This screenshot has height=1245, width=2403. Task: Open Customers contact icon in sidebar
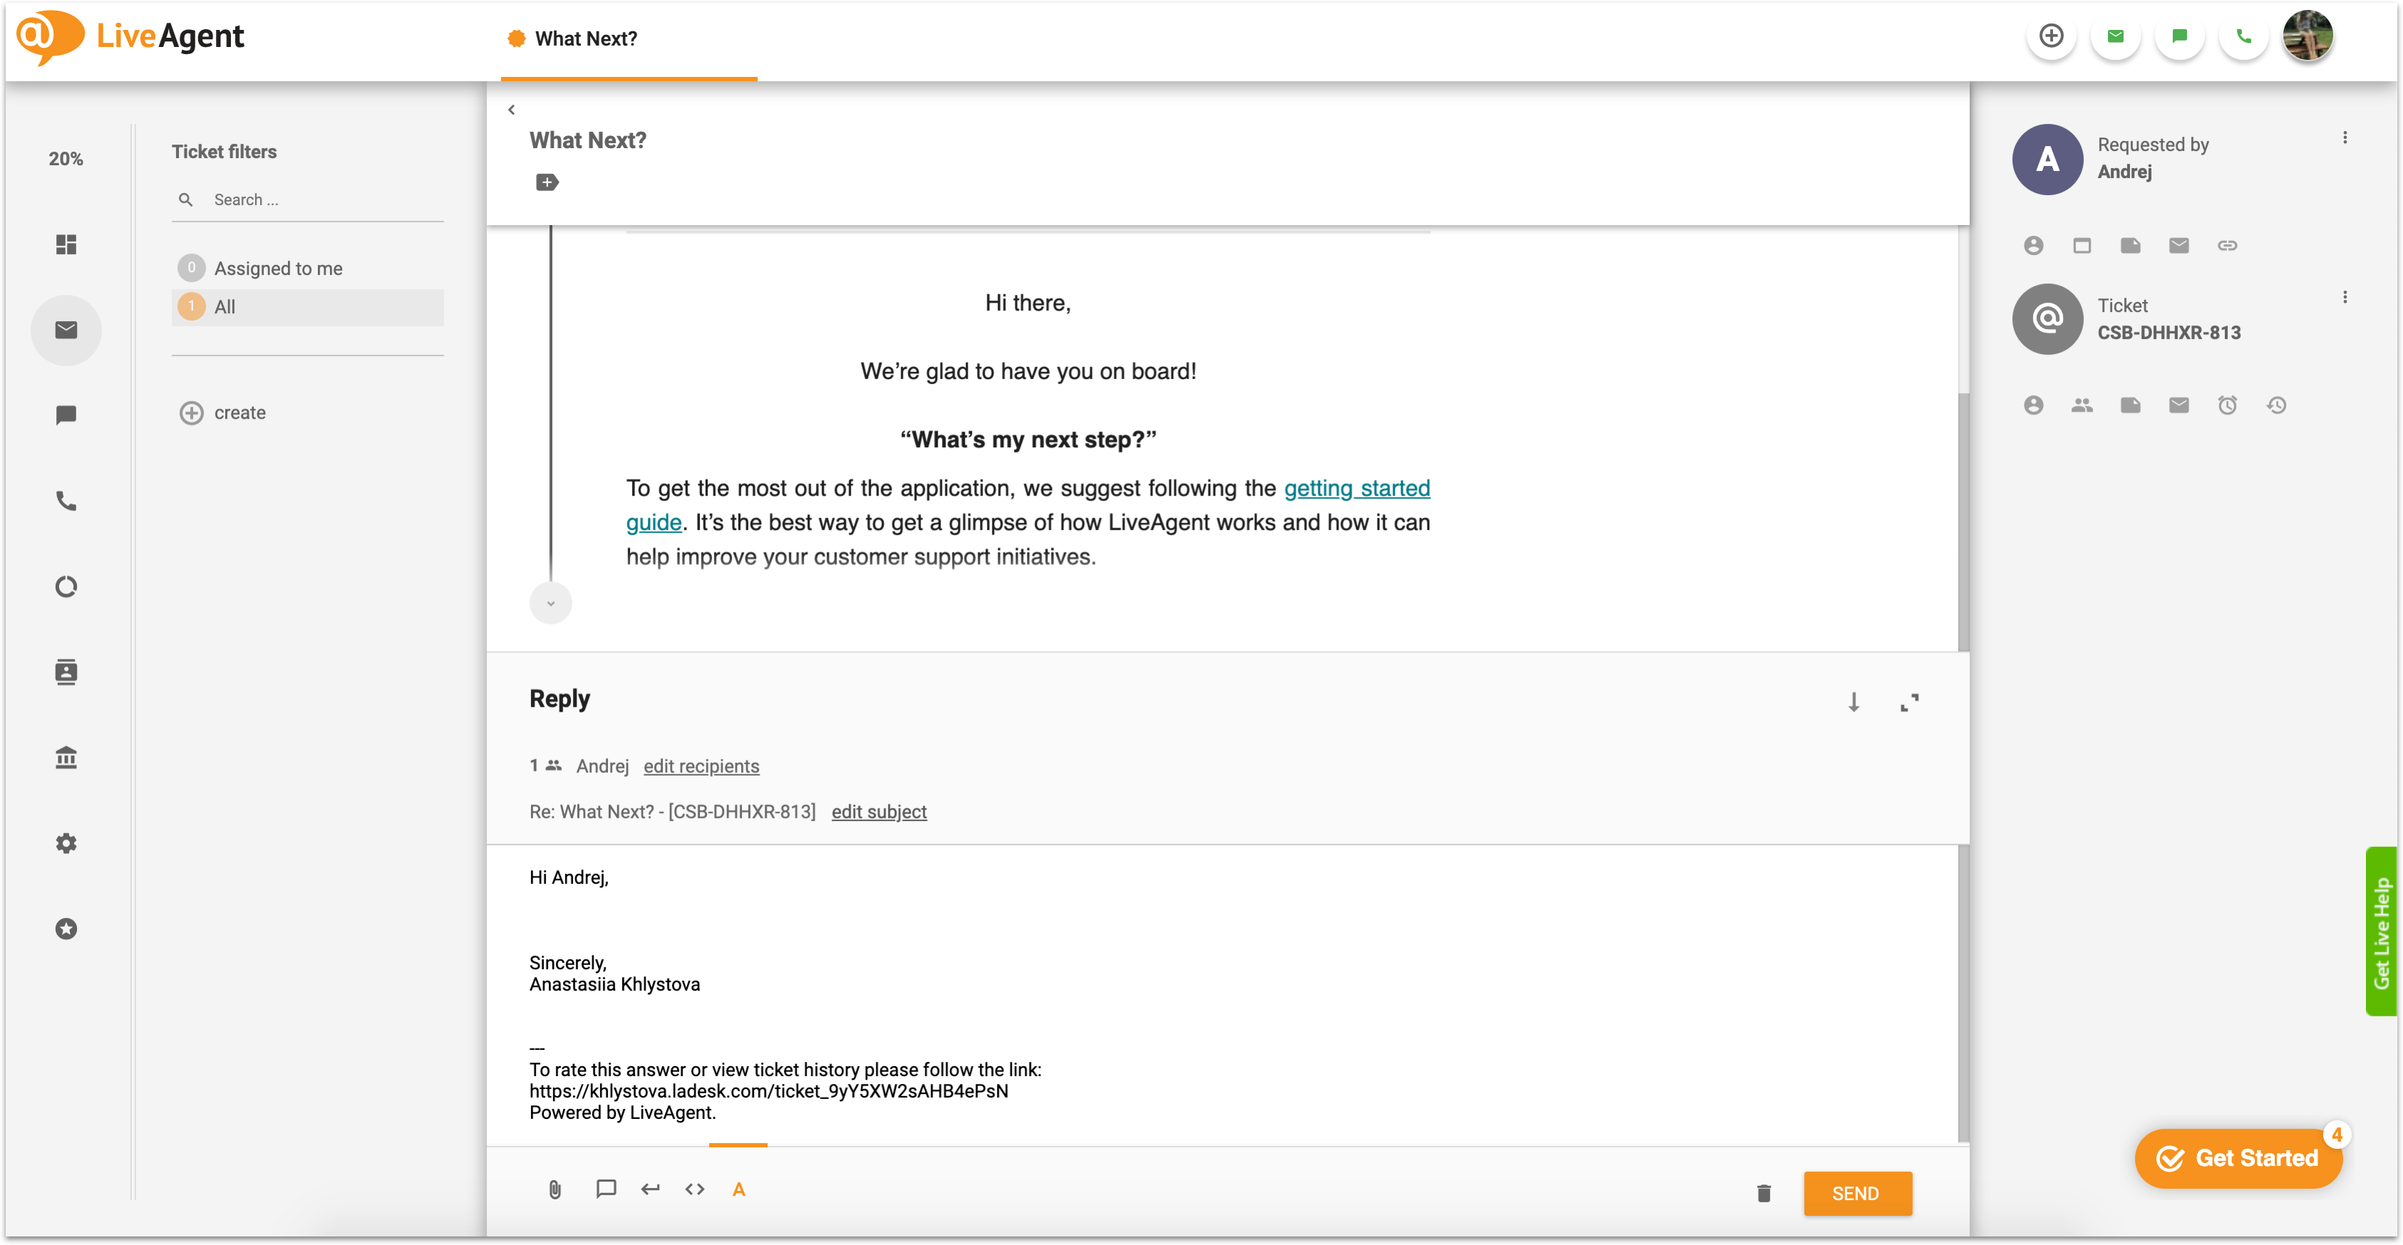point(66,672)
